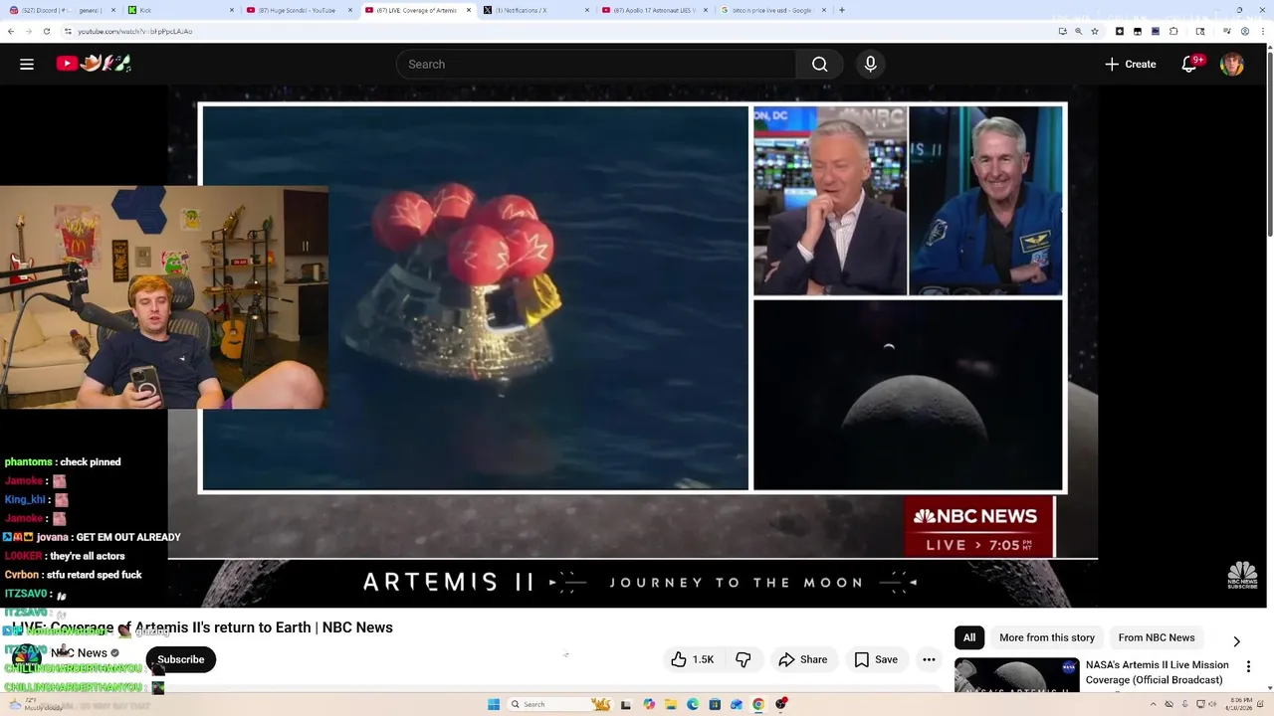1274x716 pixels.
Task: Select the All filter chip
Action: 969,637
